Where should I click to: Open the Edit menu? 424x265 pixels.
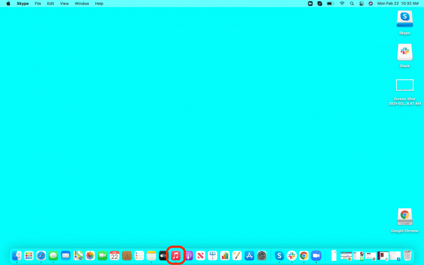click(51, 4)
